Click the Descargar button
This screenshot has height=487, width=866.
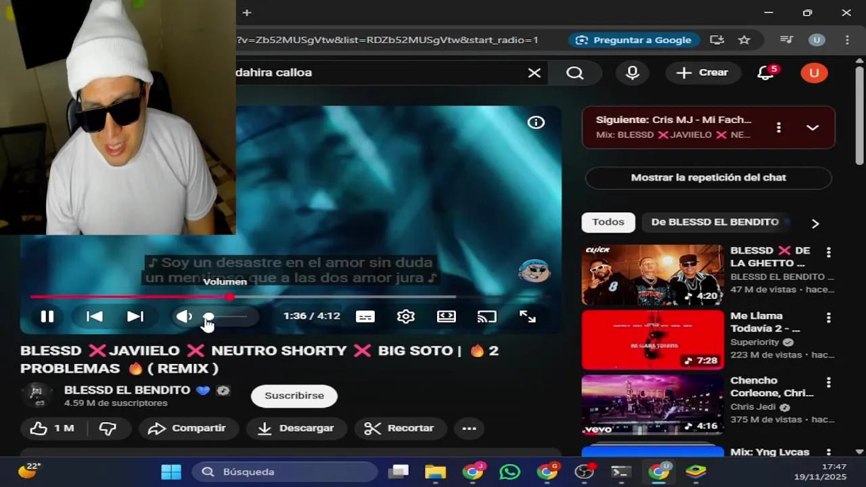[x=296, y=428]
